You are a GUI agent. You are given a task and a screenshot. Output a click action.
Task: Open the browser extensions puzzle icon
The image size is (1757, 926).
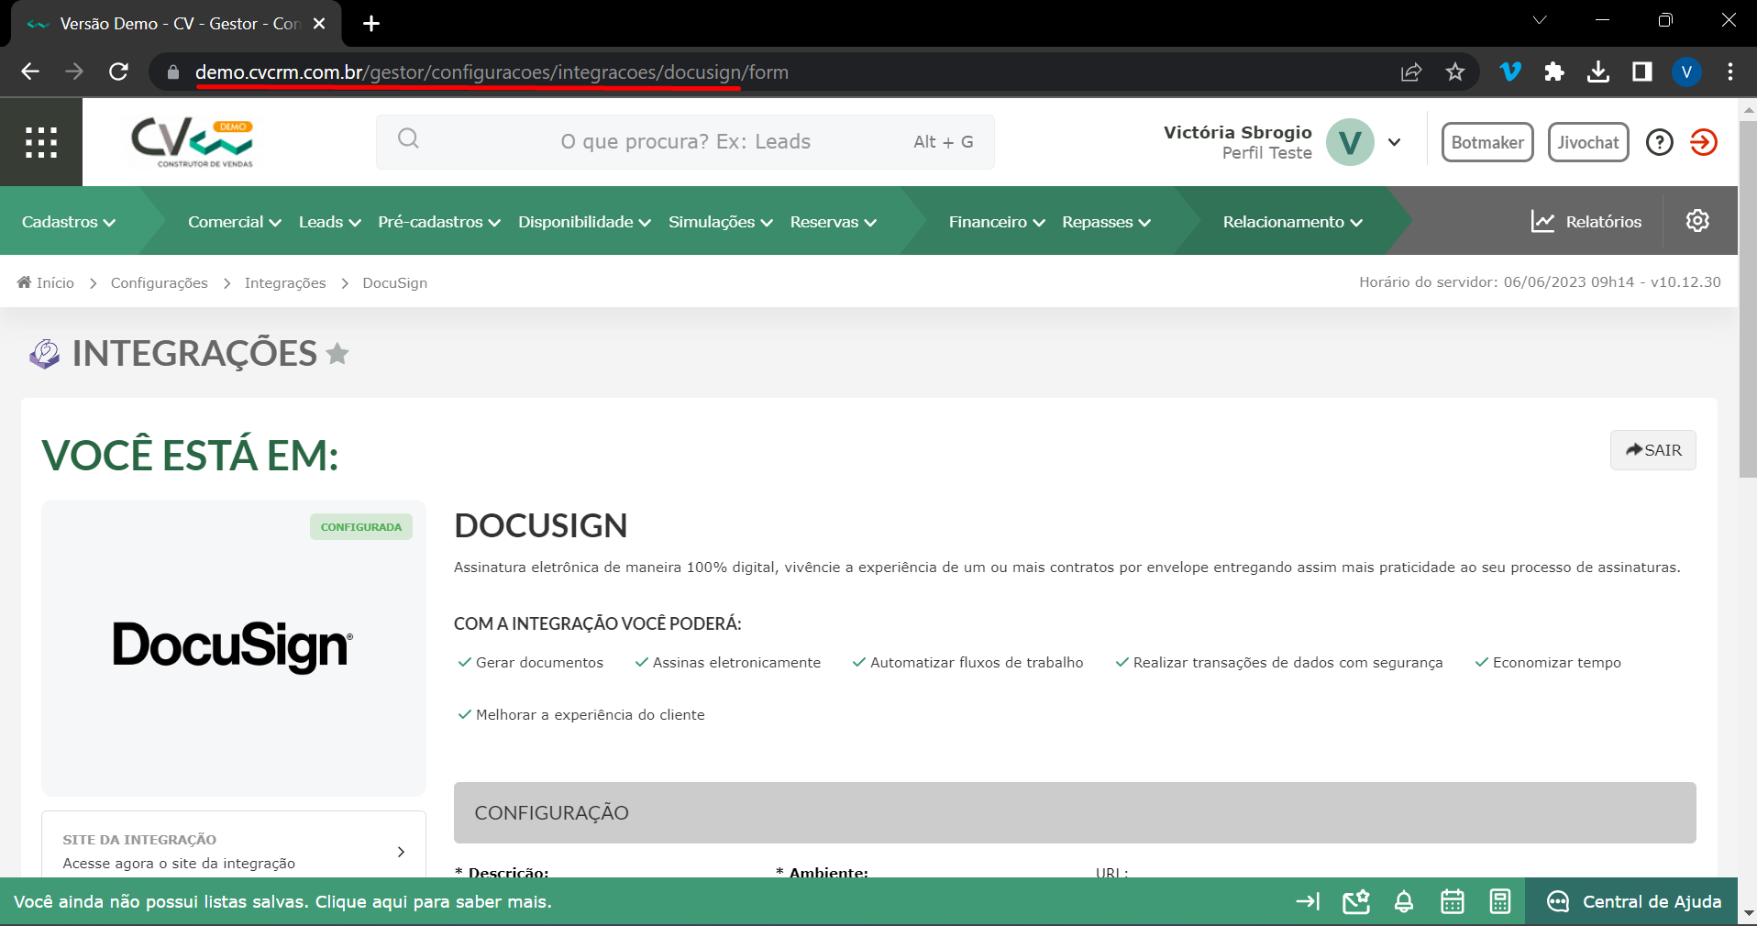(1554, 72)
